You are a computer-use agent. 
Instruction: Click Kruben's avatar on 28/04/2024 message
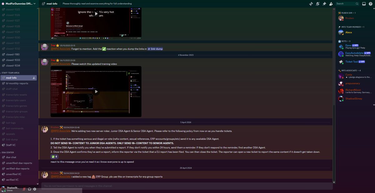pos(45,175)
